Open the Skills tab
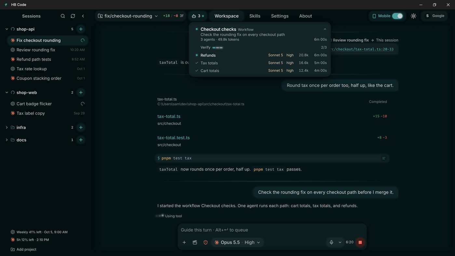Image resolution: width=455 pixels, height=256 pixels. pos(255,16)
